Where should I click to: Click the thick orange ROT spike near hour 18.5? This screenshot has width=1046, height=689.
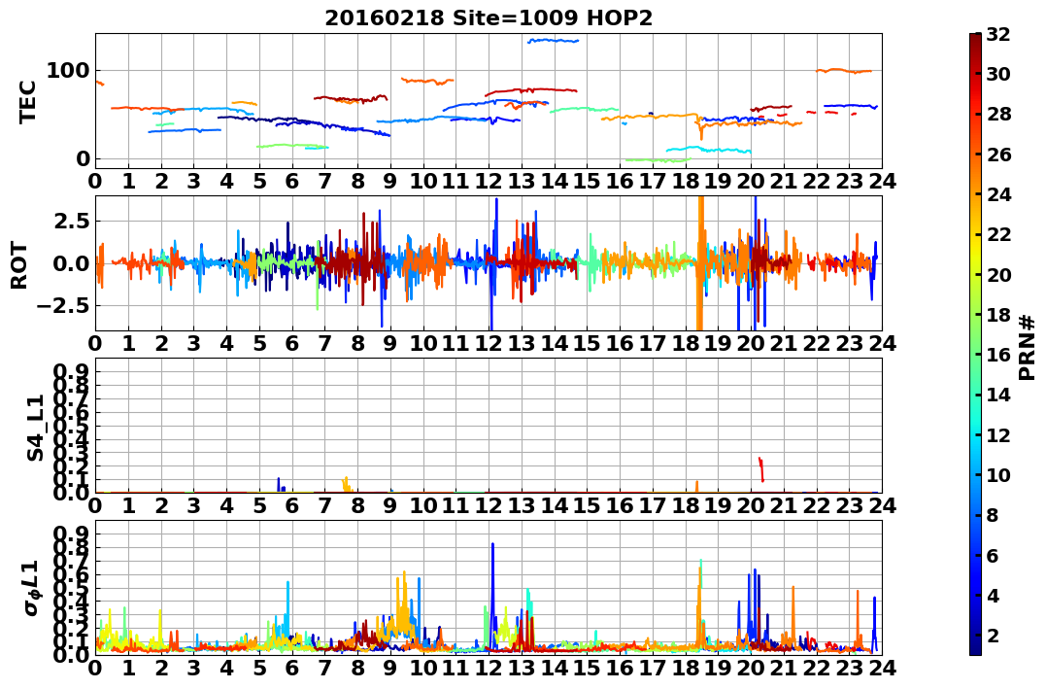[x=700, y=263]
